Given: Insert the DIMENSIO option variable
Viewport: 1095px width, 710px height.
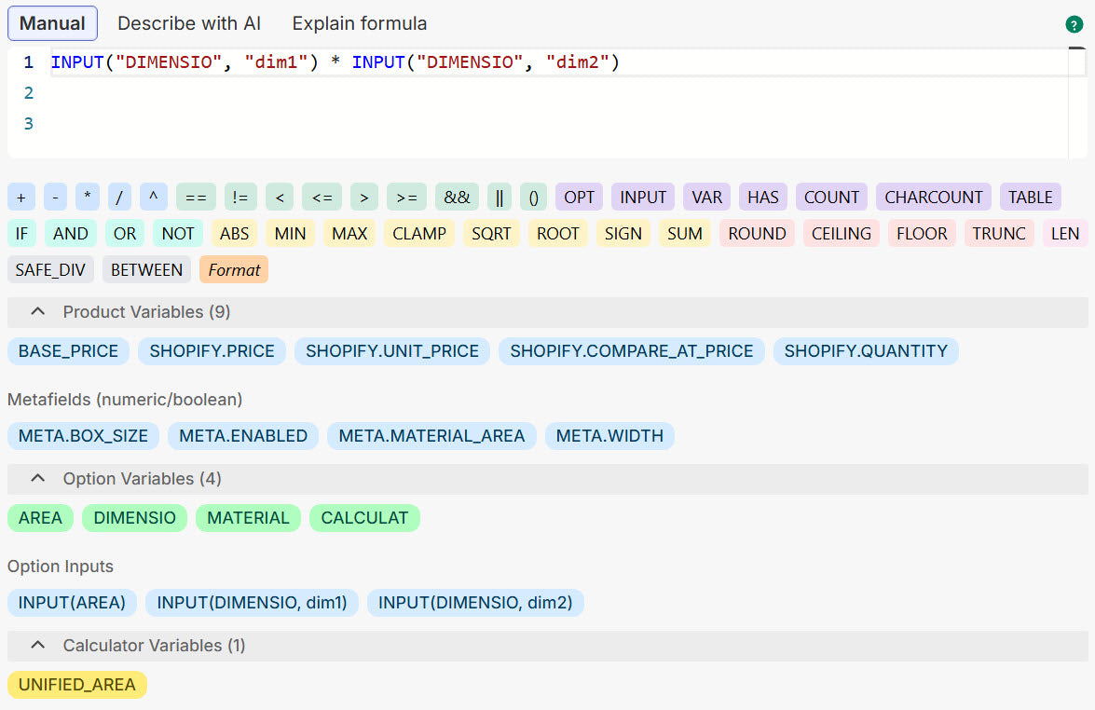Looking at the screenshot, I should (135, 518).
